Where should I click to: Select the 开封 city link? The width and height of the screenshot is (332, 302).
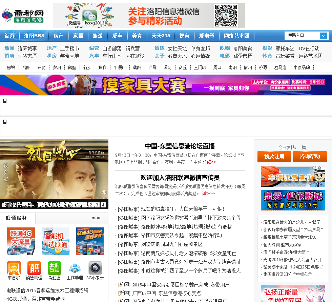[41, 67]
